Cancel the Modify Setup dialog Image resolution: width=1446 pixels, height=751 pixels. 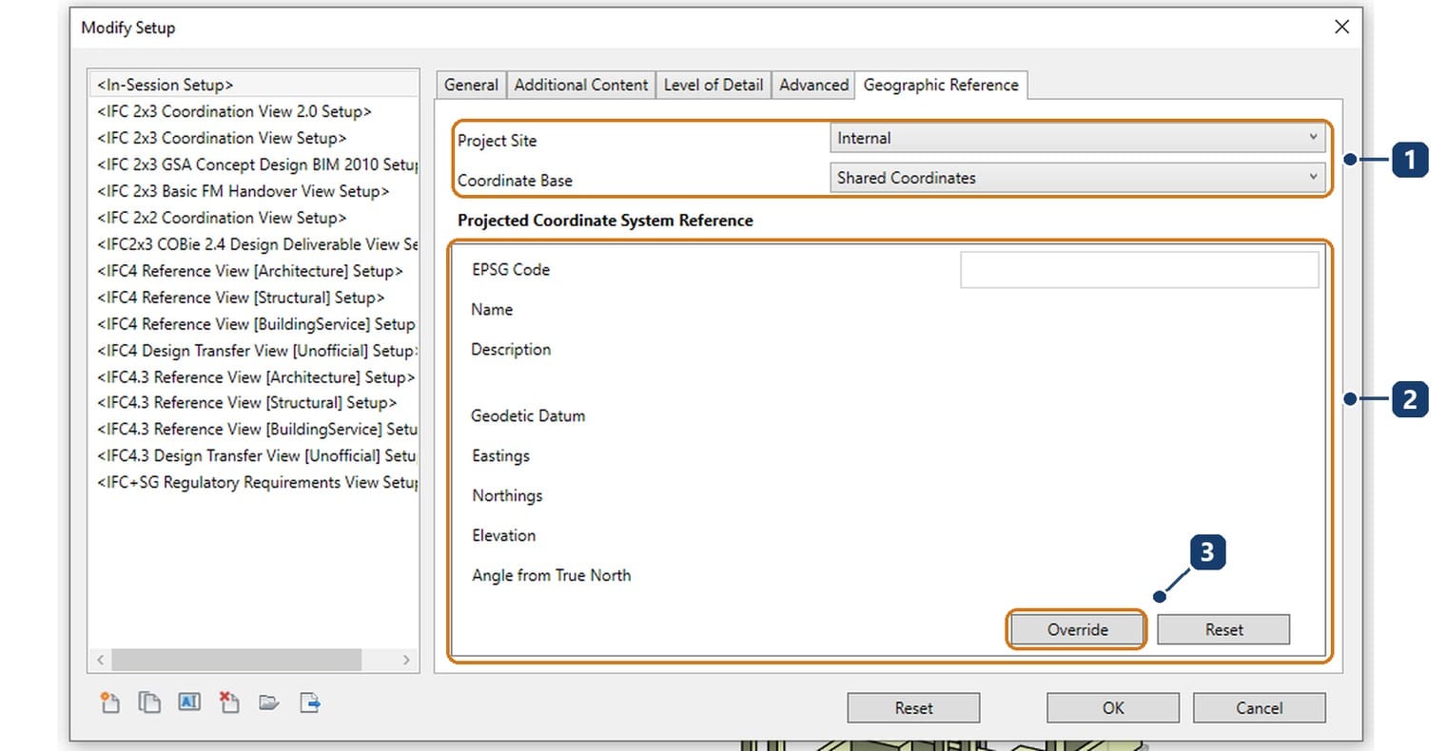[1259, 707]
